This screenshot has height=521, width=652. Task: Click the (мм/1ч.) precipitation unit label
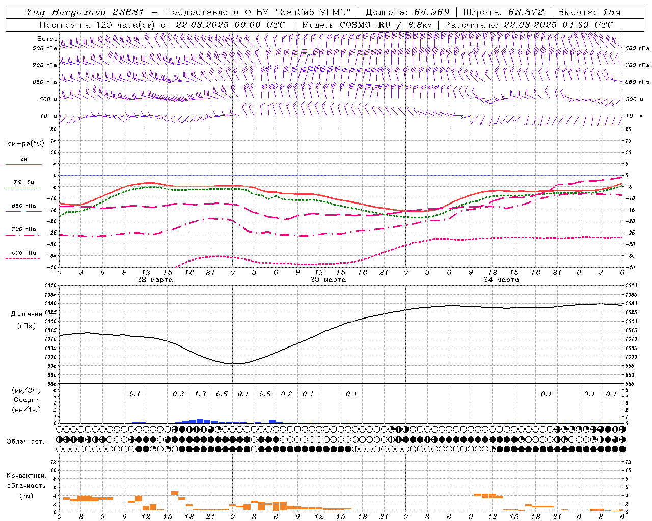click(x=26, y=410)
